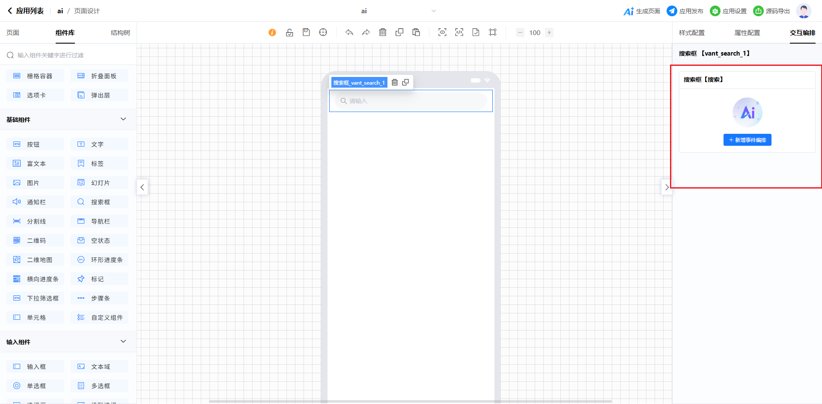Open the ai page dropdown at top center

[433, 11]
